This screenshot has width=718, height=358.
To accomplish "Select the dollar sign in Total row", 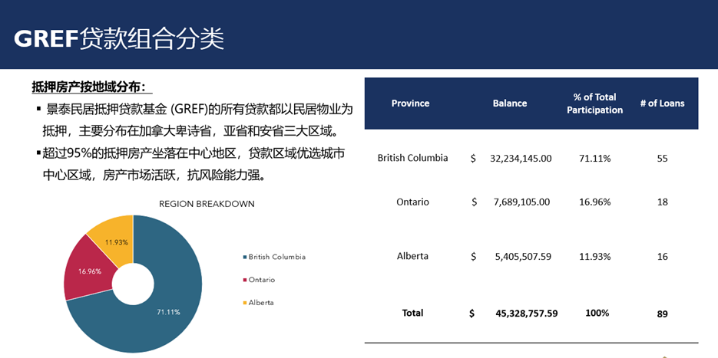I will pos(472,314).
